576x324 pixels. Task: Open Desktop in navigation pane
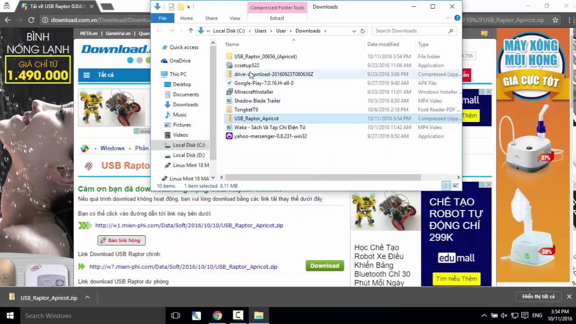pos(182,84)
